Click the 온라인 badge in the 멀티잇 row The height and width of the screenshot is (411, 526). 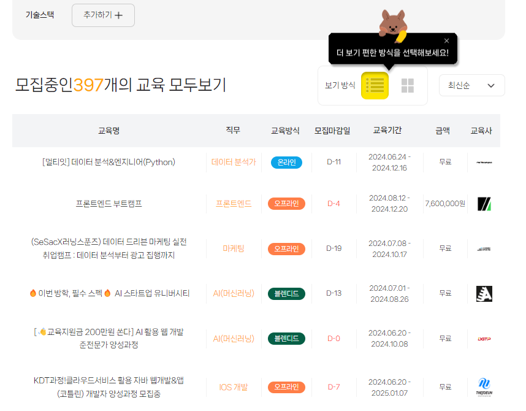pyautogui.click(x=286, y=162)
